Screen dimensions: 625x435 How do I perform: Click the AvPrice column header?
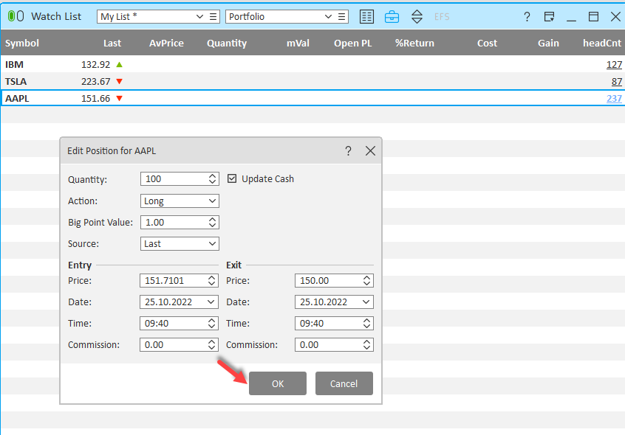click(166, 43)
